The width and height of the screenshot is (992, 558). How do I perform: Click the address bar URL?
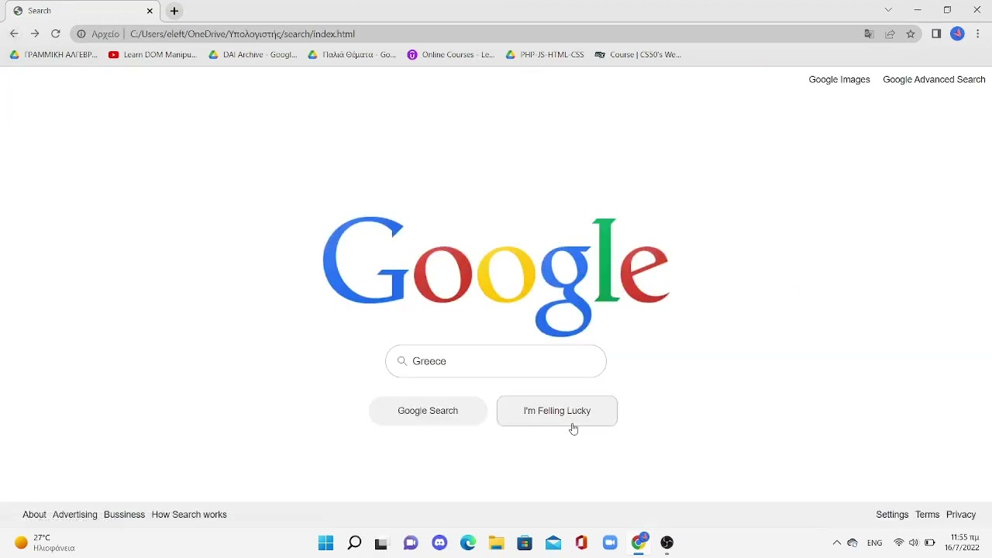pyautogui.click(x=243, y=34)
